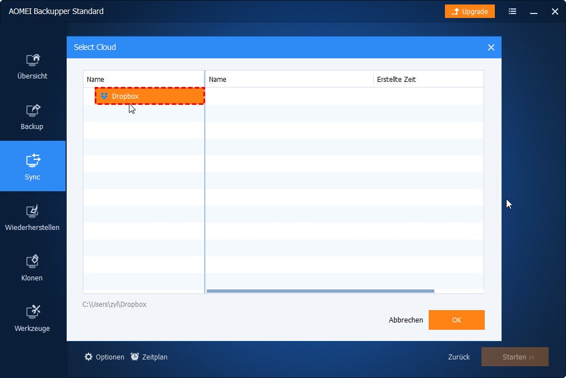Click the Zeitplan clock icon
The height and width of the screenshot is (378, 566).
pos(135,357)
